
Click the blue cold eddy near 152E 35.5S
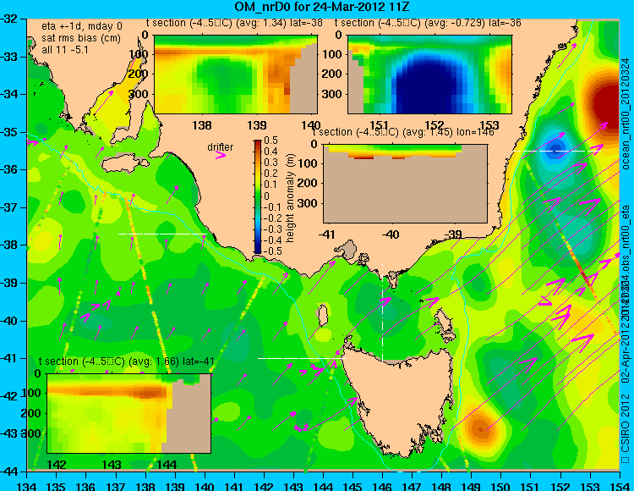click(x=555, y=149)
